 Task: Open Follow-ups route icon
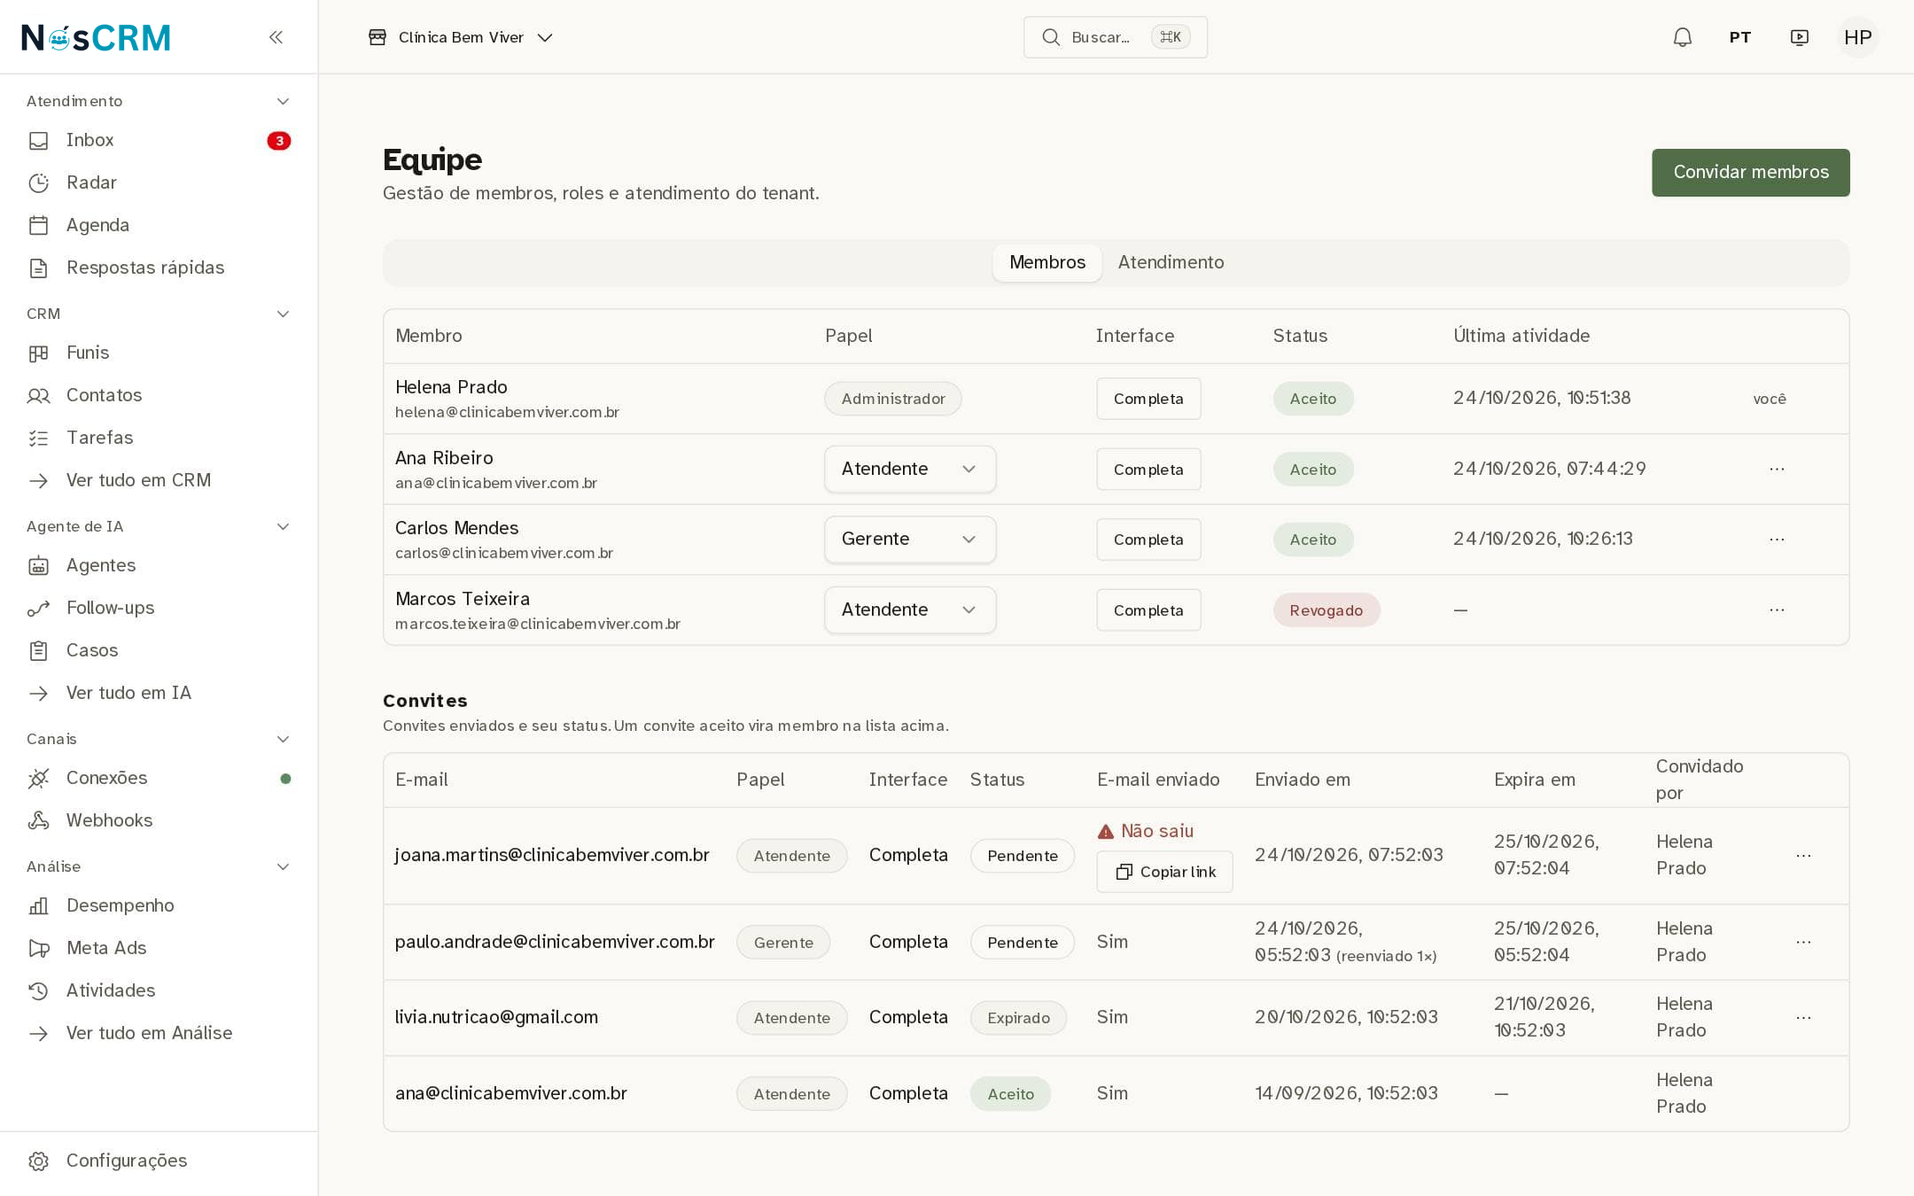tap(38, 609)
